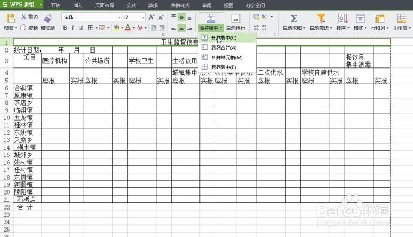Choose 跨列合并(A) from the merge menu
413x237 pixels.
click(x=227, y=48)
